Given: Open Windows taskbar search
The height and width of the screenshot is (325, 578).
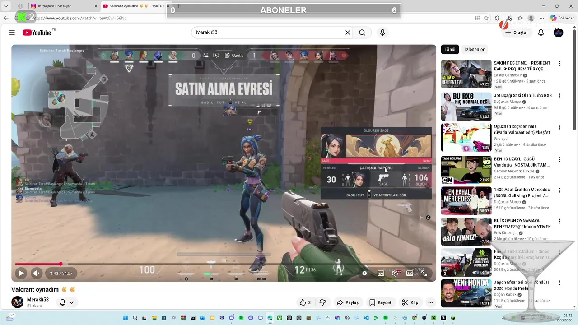Looking at the screenshot, I should click(x=135, y=318).
